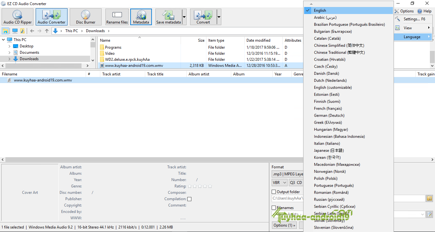Open the Disc Burner mode
The image size is (435, 232).
coord(86,17)
